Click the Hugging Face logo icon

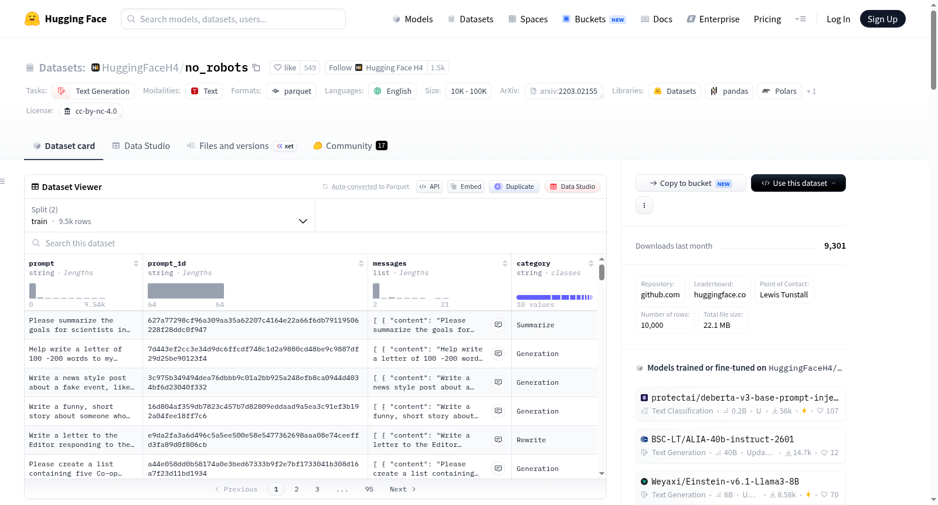click(x=32, y=19)
